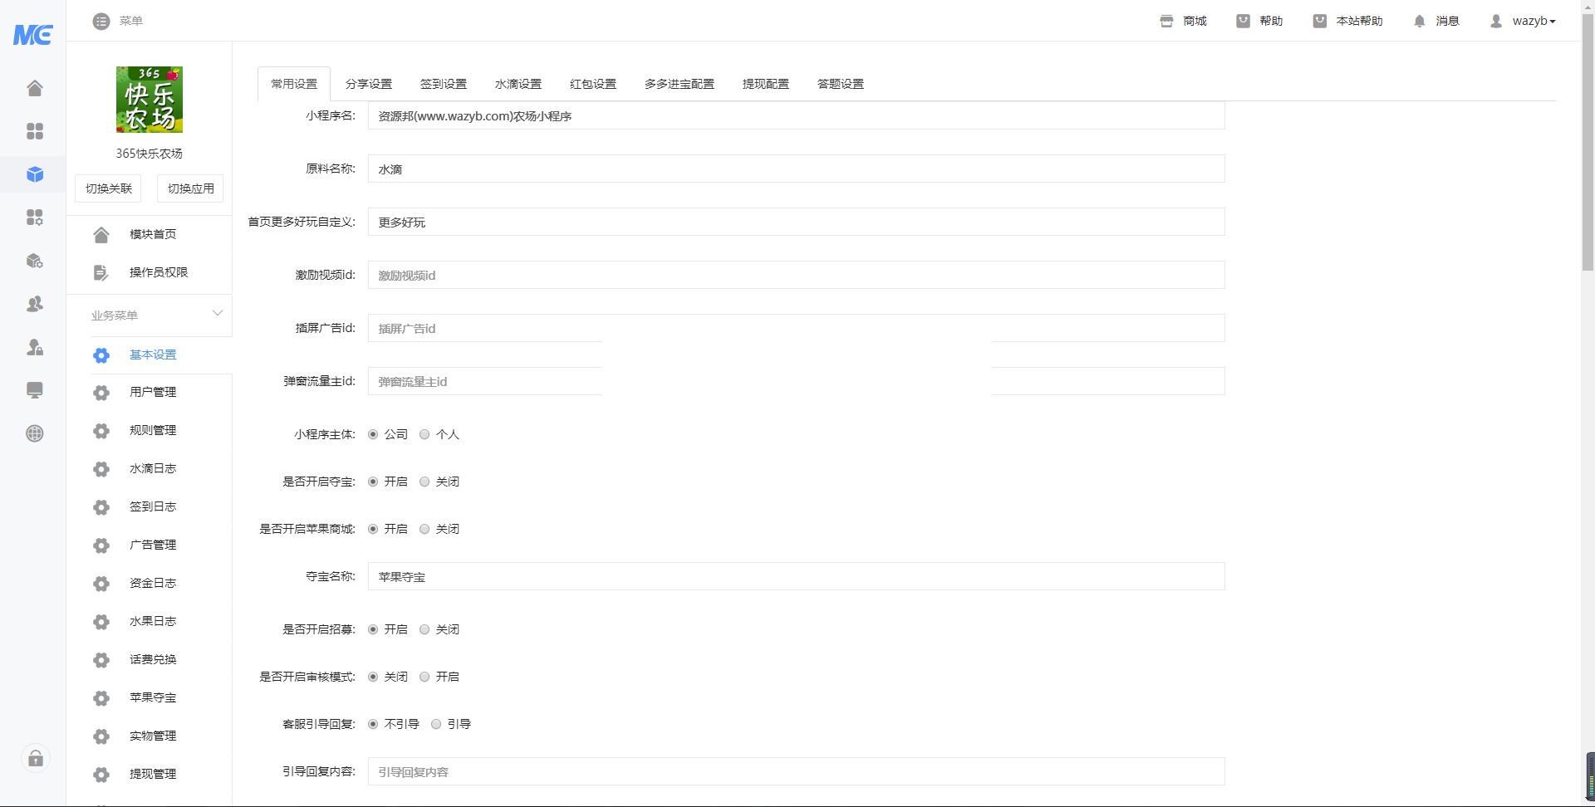Click the 365快乐农场 app thumbnail
Image resolution: width=1595 pixels, height=807 pixels.
coord(150,100)
